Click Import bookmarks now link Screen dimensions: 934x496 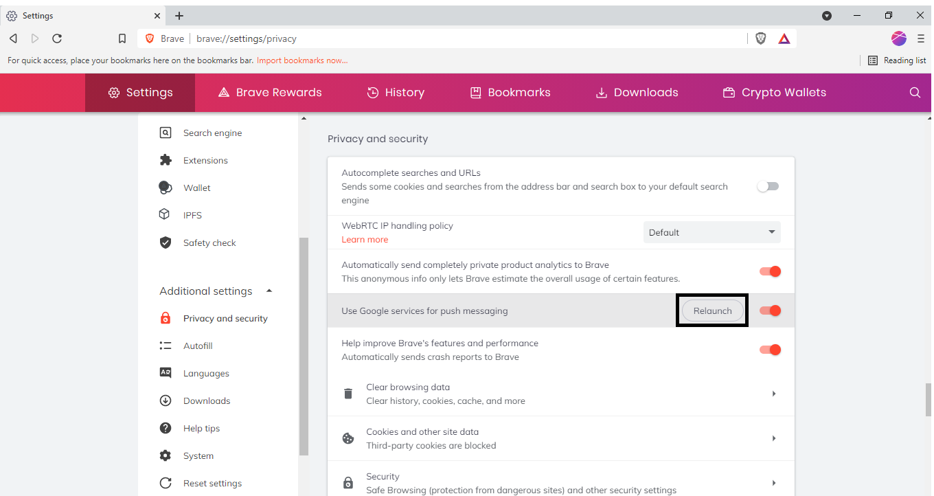[x=302, y=60]
